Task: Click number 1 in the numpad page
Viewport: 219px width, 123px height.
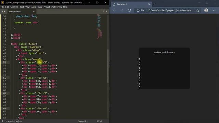Action: click(139, 59)
